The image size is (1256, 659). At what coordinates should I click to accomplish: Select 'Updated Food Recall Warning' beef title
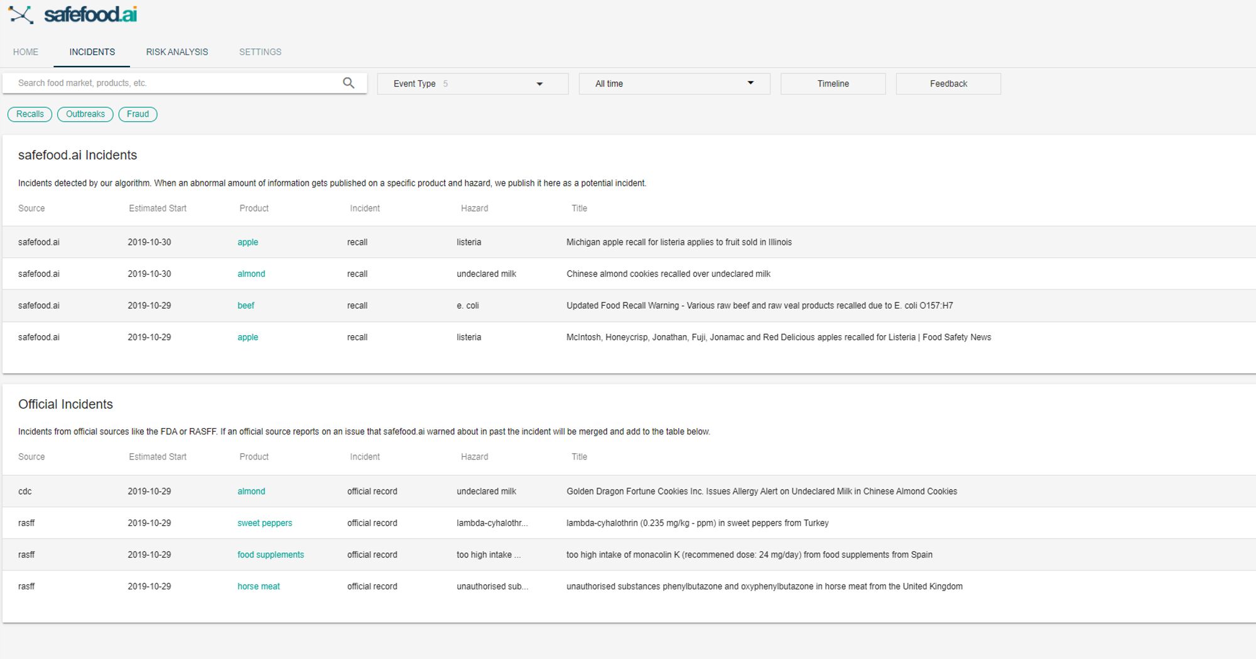point(760,306)
